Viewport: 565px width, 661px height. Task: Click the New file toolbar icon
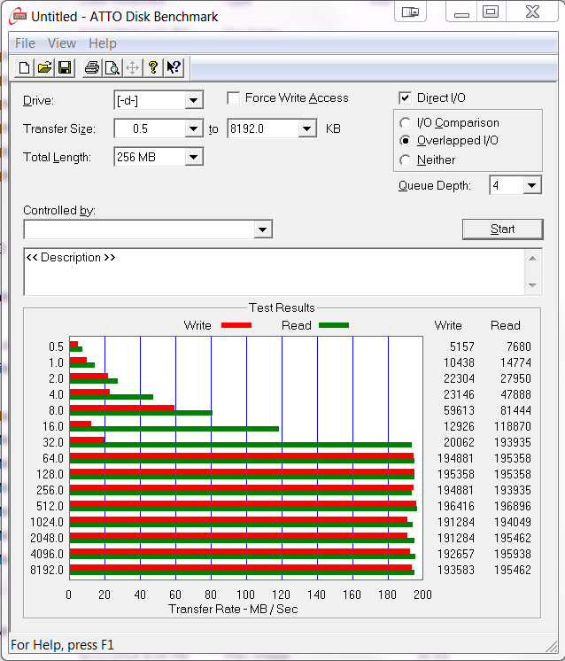coord(25,68)
